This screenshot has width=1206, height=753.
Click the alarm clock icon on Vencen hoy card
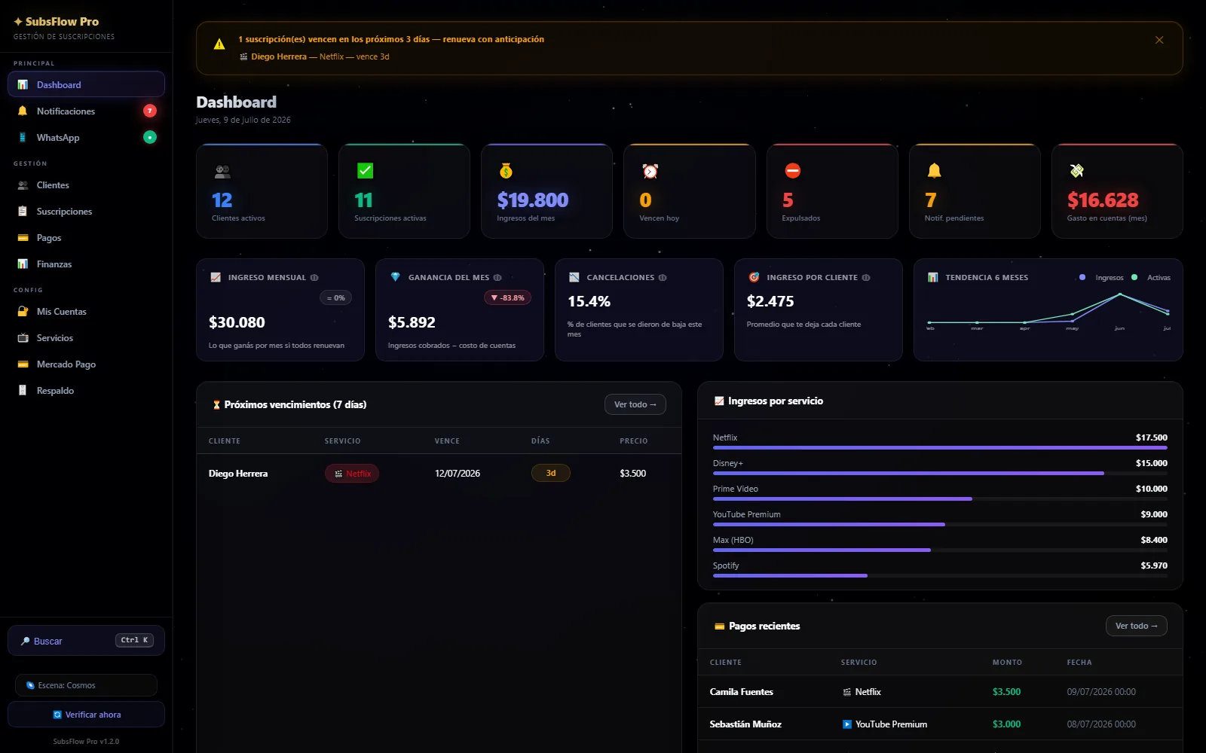point(650,171)
